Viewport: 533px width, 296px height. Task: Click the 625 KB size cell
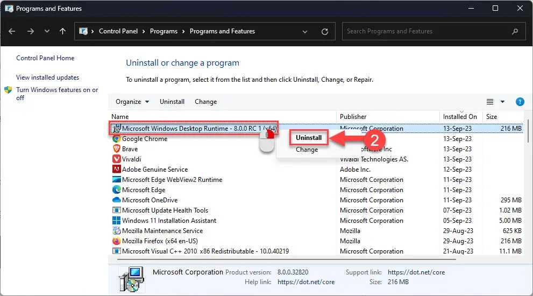(512, 231)
